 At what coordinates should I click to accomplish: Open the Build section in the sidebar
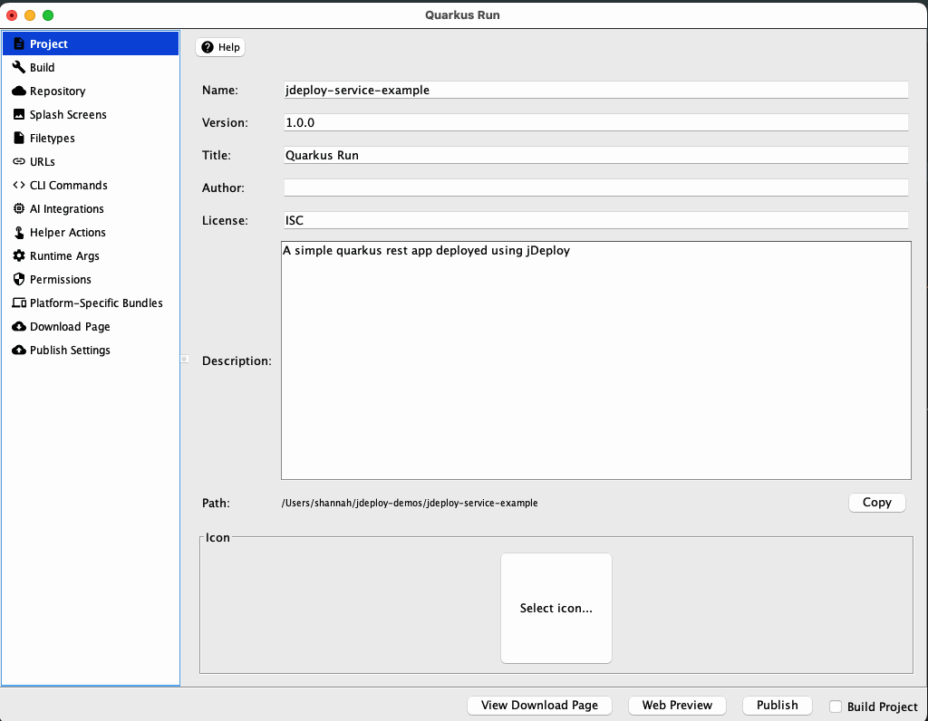[x=41, y=67]
